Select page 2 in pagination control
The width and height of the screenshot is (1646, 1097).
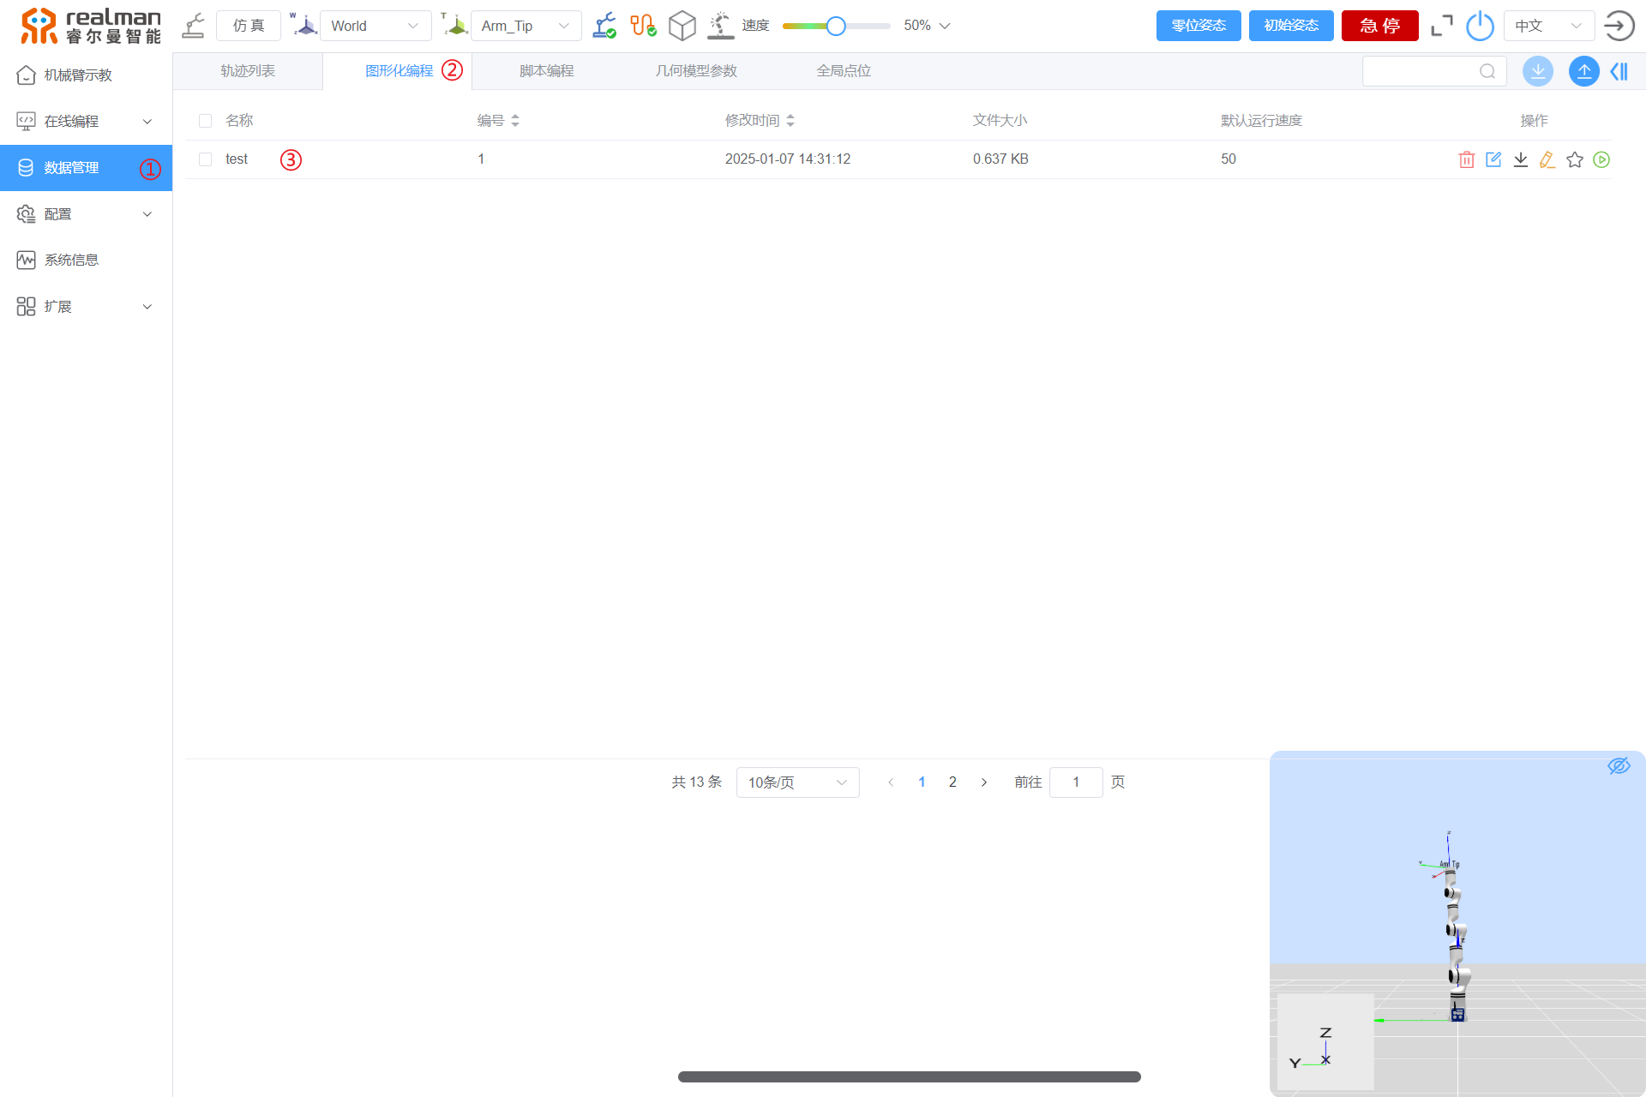pos(952,781)
